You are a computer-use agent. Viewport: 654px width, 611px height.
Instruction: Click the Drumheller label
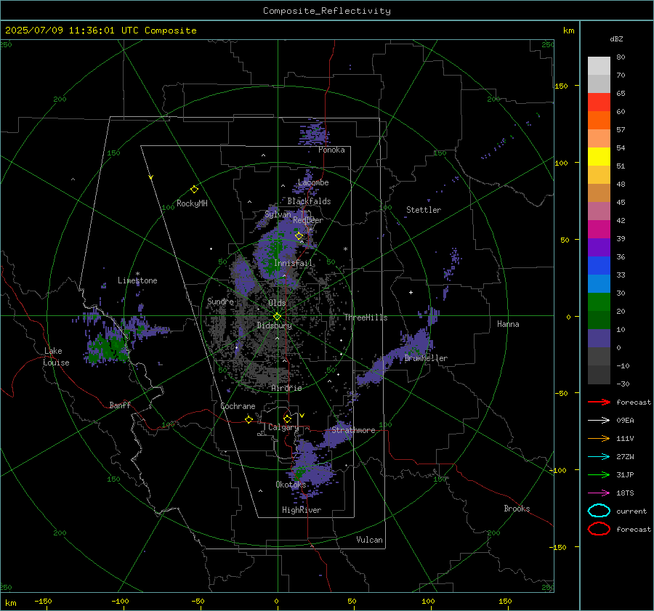(x=426, y=358)
